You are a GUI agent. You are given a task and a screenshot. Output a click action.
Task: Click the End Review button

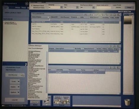point(13,75)
